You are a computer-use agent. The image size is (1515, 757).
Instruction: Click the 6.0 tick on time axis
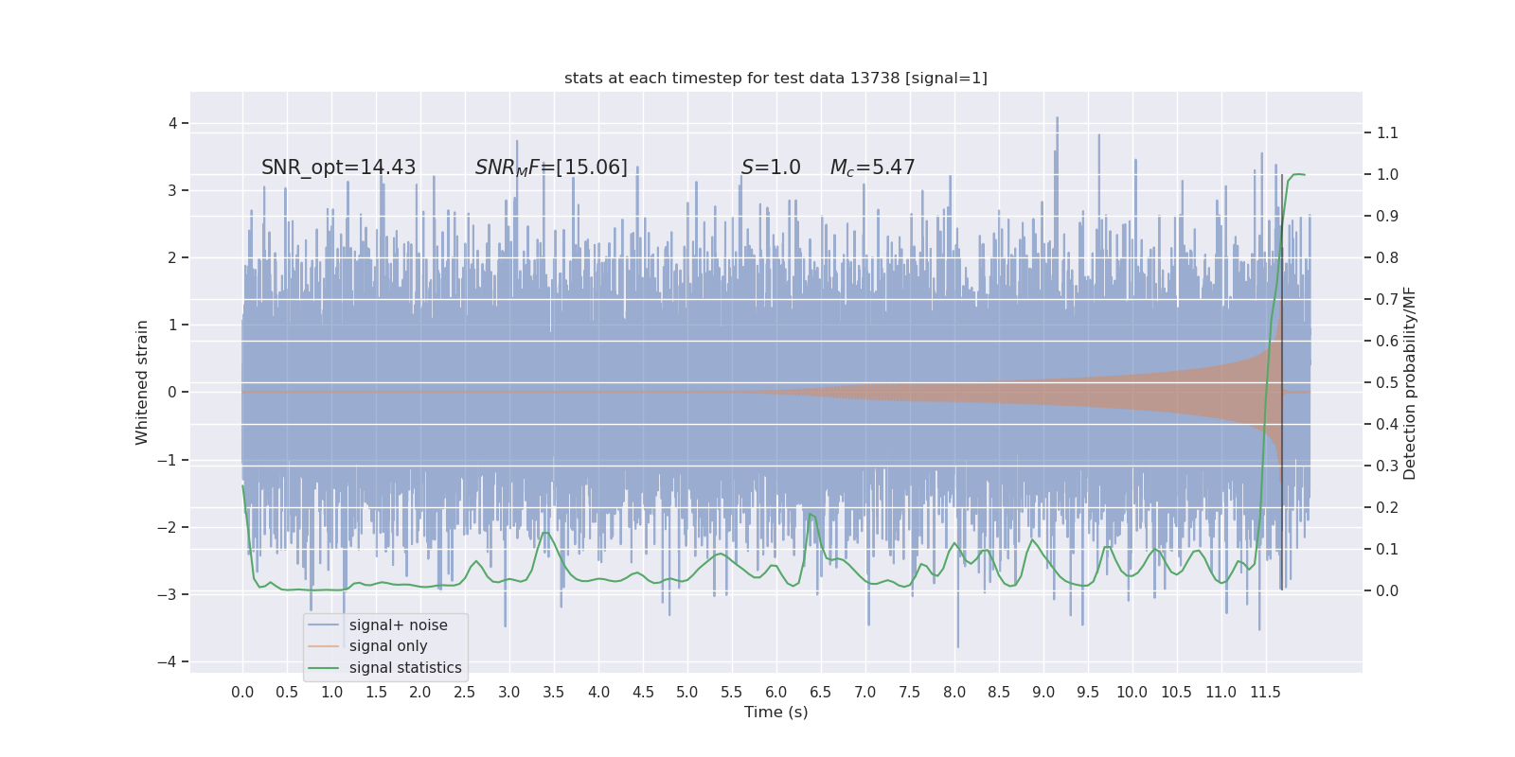(x=775, y=692)
